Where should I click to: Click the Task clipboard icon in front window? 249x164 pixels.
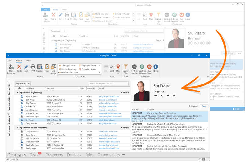click(x=47, y=66)
